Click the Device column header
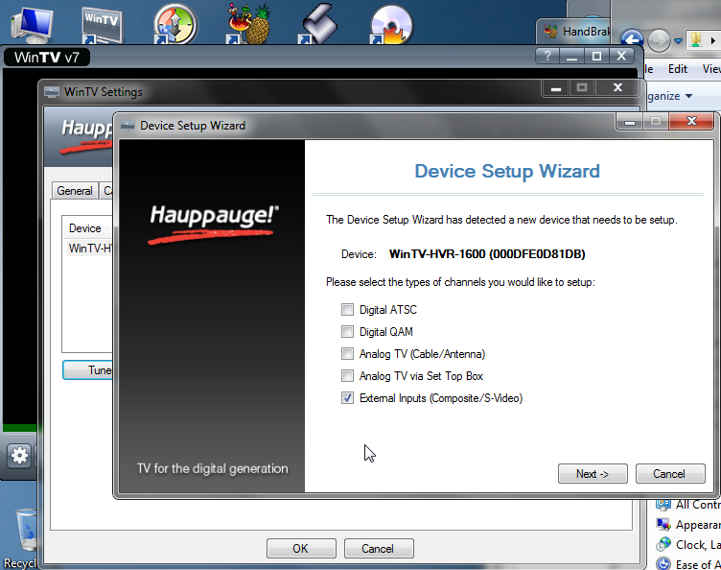This screenshot has width=721, height=570. tap(87, 228)
